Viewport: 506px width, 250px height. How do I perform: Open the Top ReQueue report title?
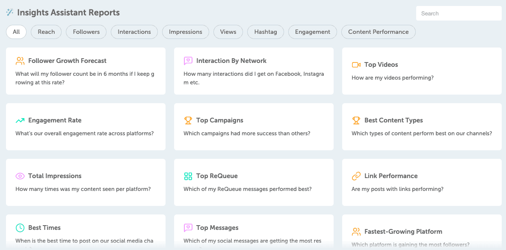click(217, 176)
